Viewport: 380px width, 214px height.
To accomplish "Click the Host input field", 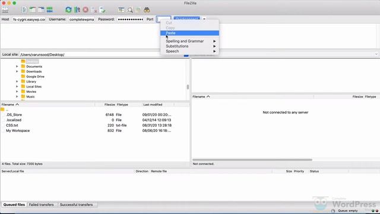I will [x=29, y=19].
